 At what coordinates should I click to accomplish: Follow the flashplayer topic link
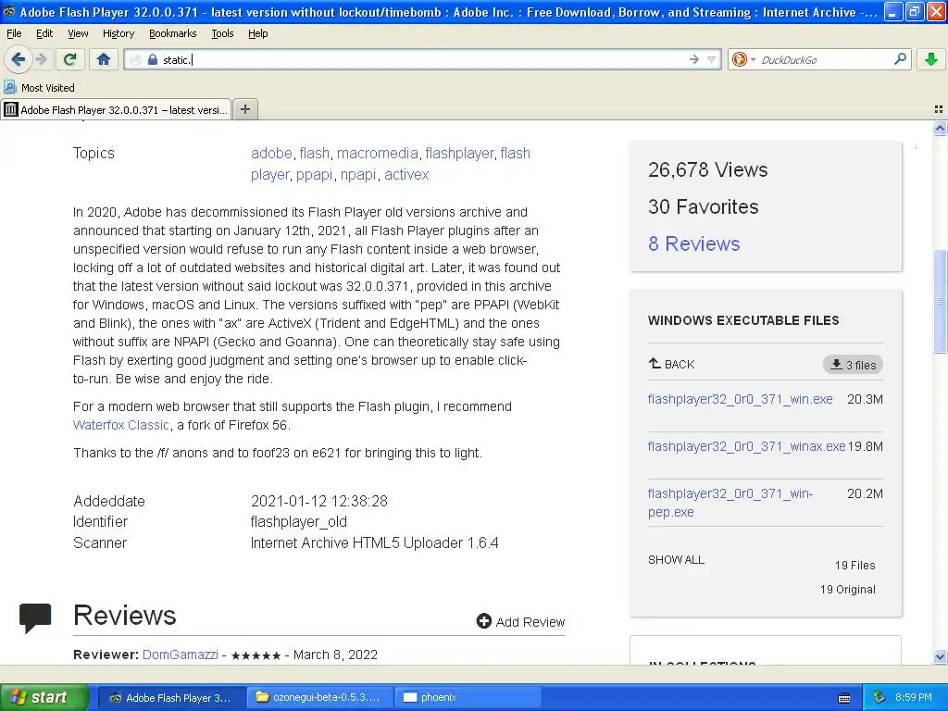(459, 153)
